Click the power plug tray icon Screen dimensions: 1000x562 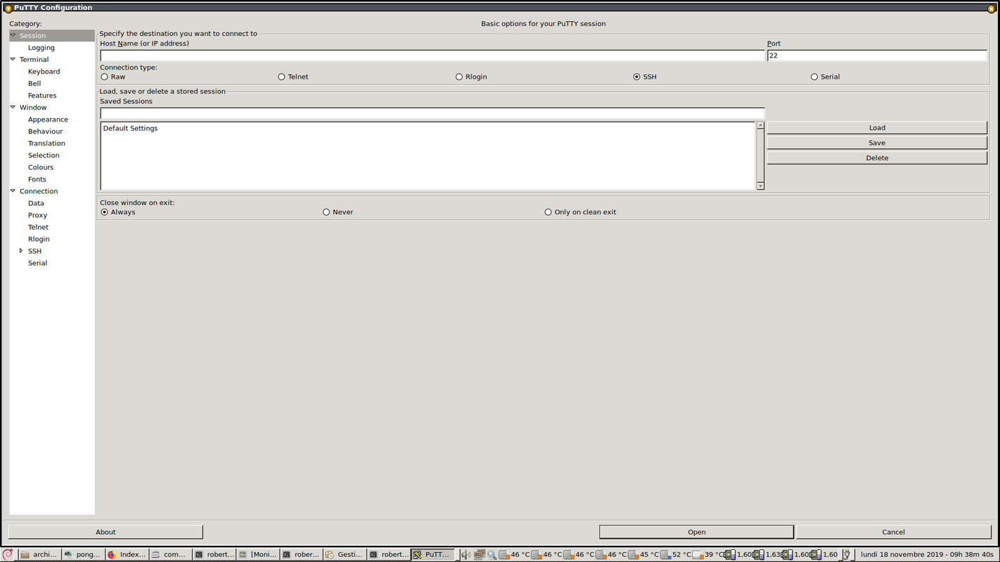click(847, 554)
